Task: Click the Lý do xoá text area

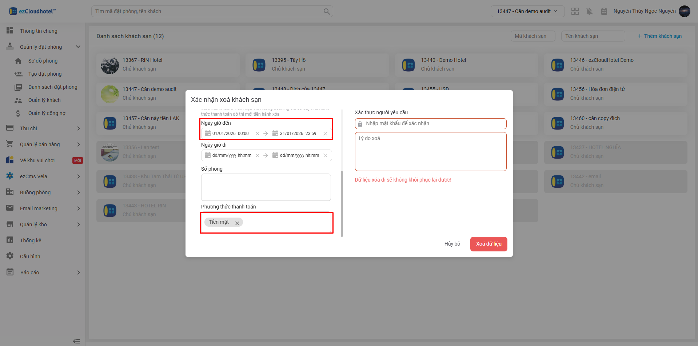Action: click(x=431, y=151)
